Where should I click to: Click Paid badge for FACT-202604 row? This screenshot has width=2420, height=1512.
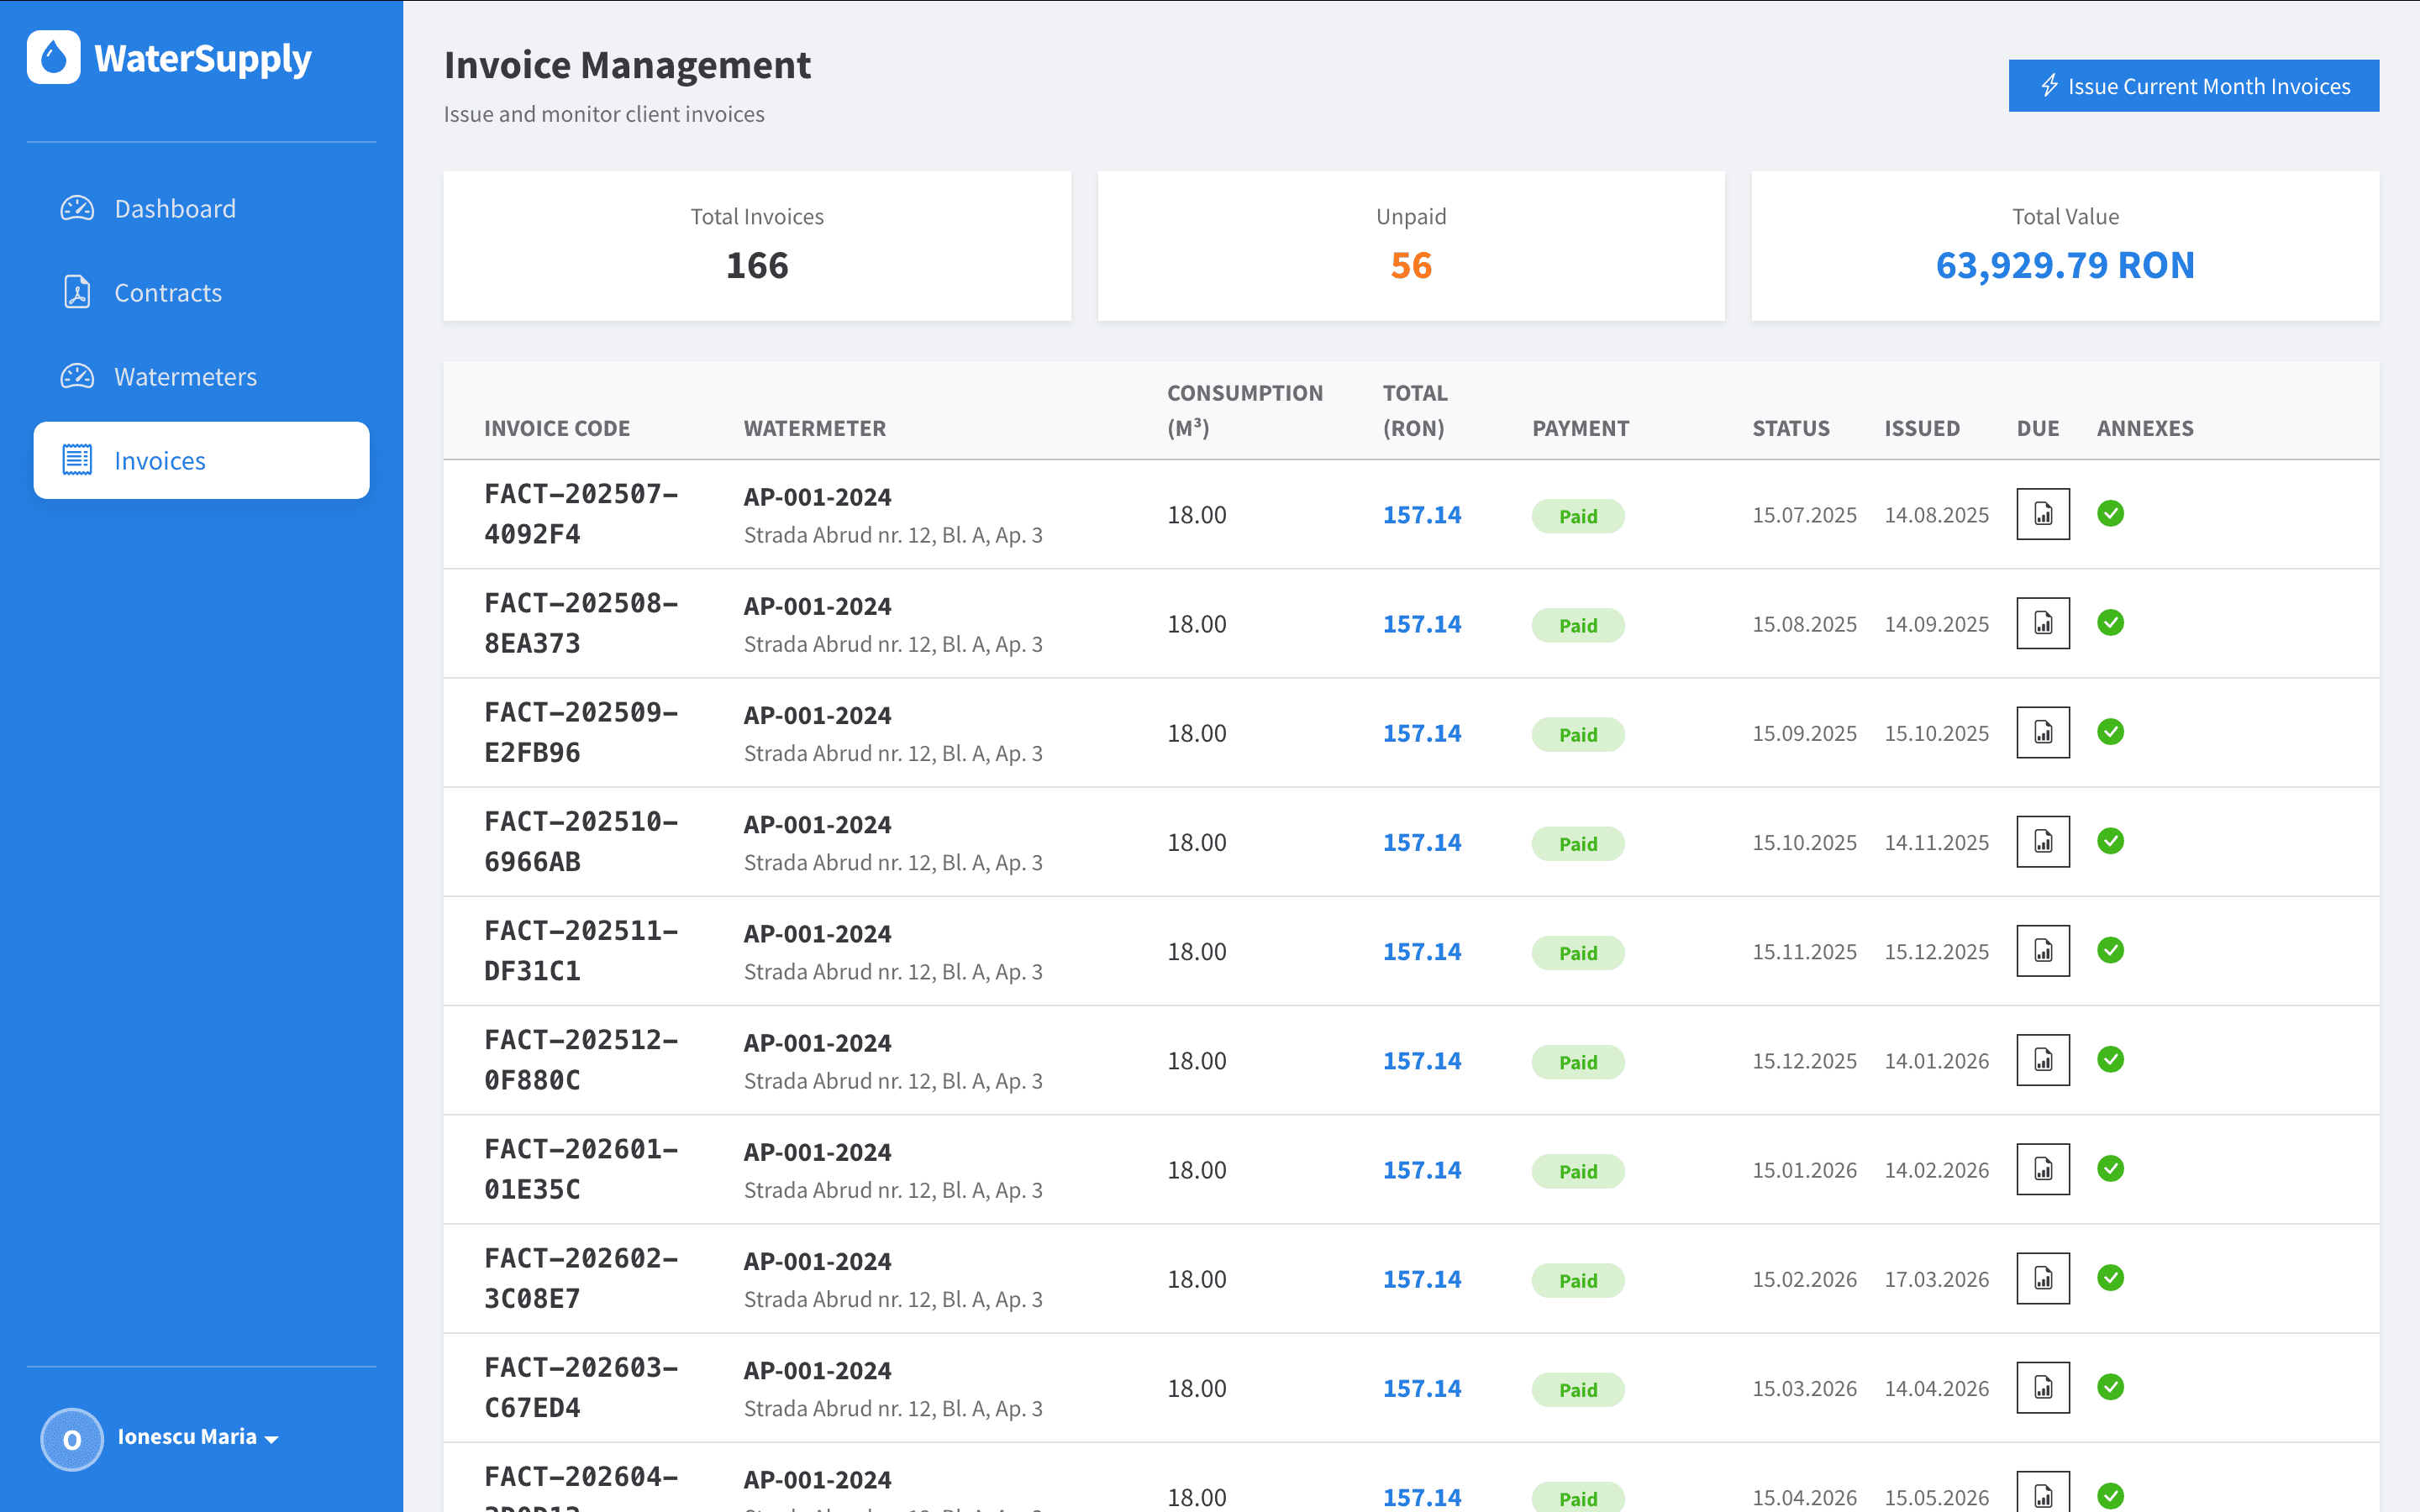pyautogui.click(x=1578, y=1497)
